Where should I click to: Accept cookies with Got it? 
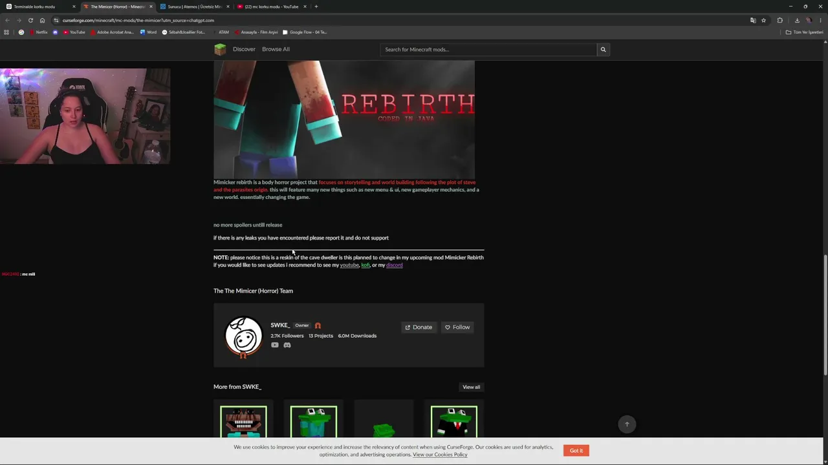coord(576,450)
